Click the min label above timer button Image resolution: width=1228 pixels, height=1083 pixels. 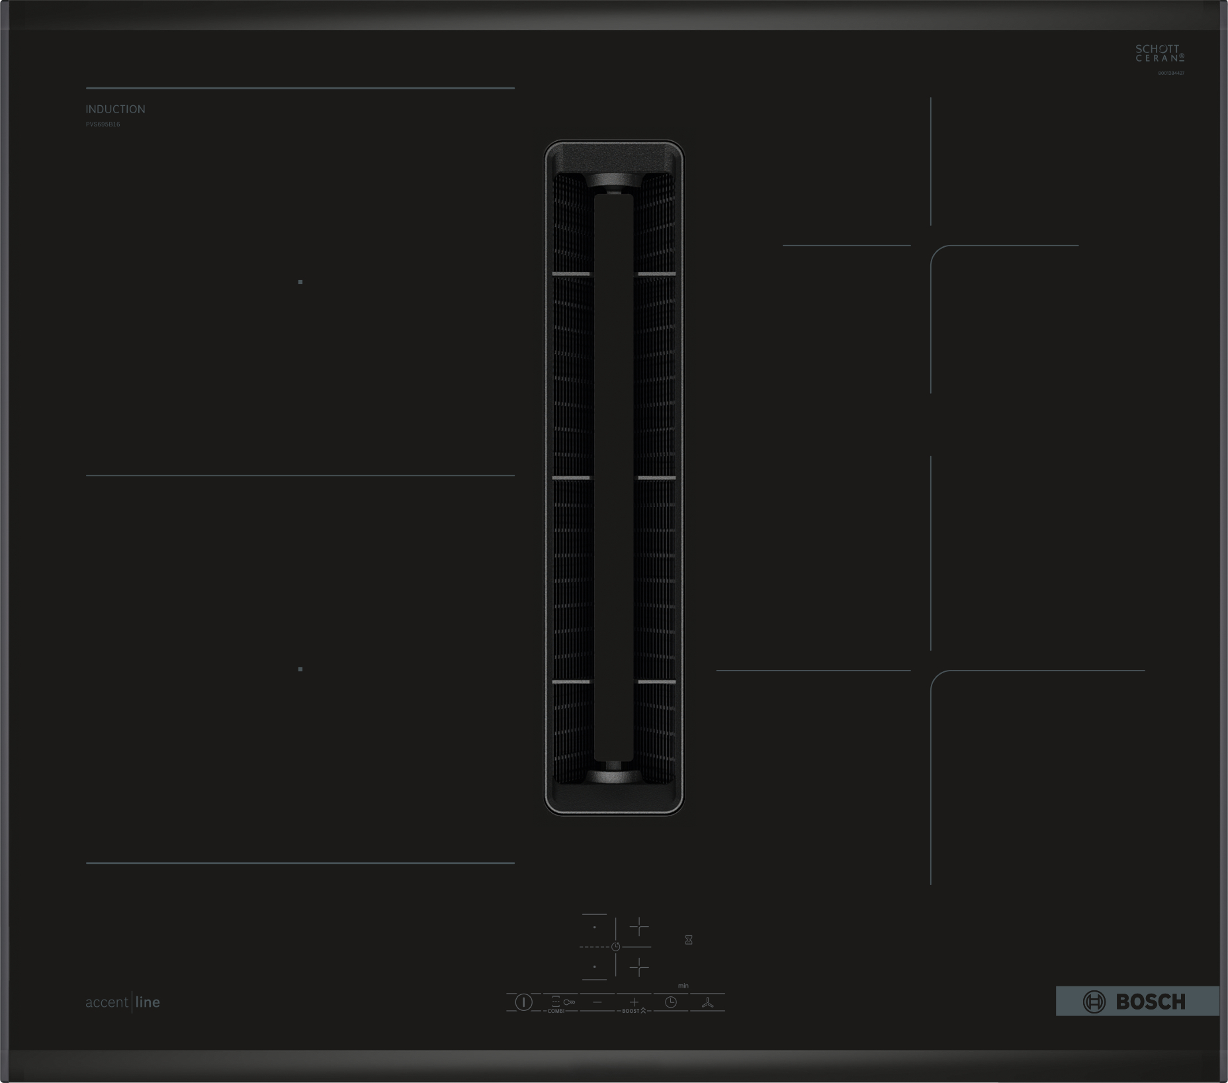(x=683, y=986)
